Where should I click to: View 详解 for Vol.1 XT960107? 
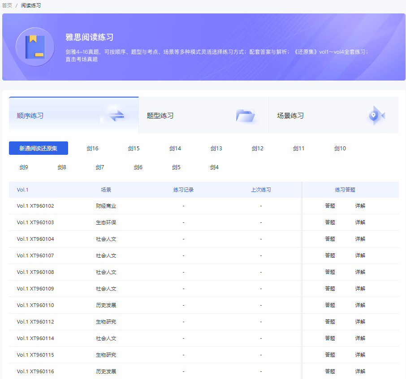pos(360,256)
